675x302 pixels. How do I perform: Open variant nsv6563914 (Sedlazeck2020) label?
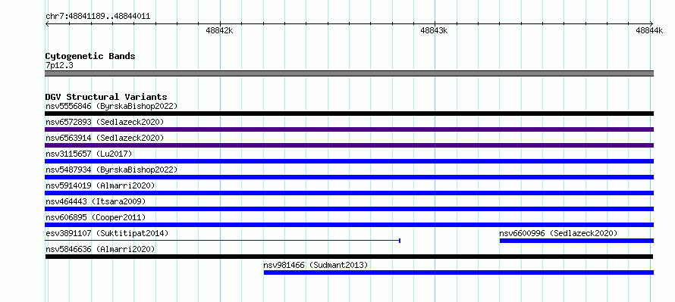click(x=105, y=138)
